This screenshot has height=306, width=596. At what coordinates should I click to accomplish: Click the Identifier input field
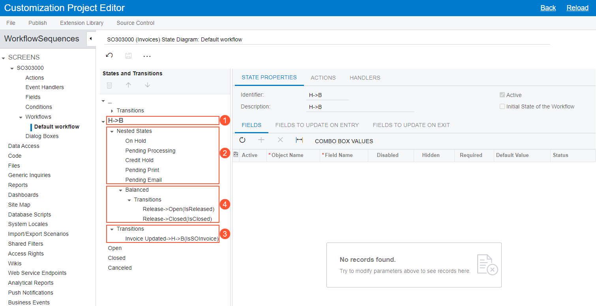pyautogui.click(x=327, y=95)
